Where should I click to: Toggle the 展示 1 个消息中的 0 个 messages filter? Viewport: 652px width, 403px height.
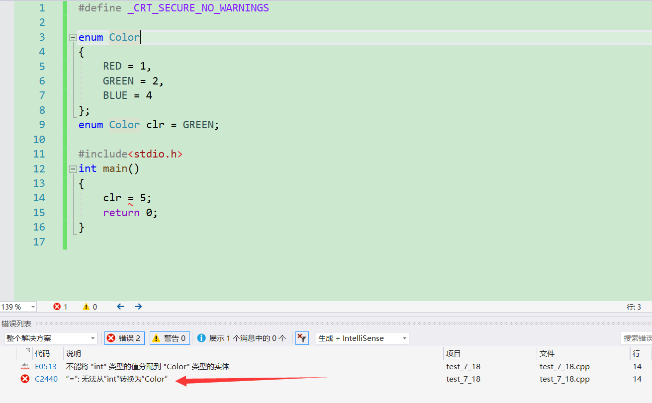242,338
